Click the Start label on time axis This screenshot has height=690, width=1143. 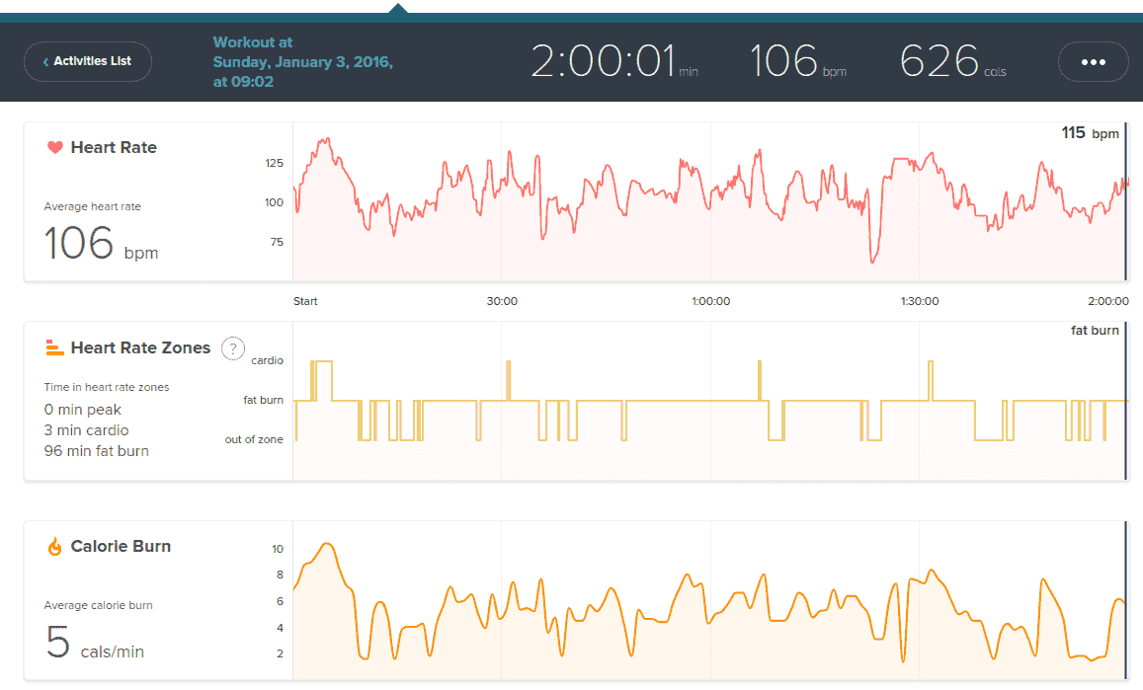coord(305,301)
